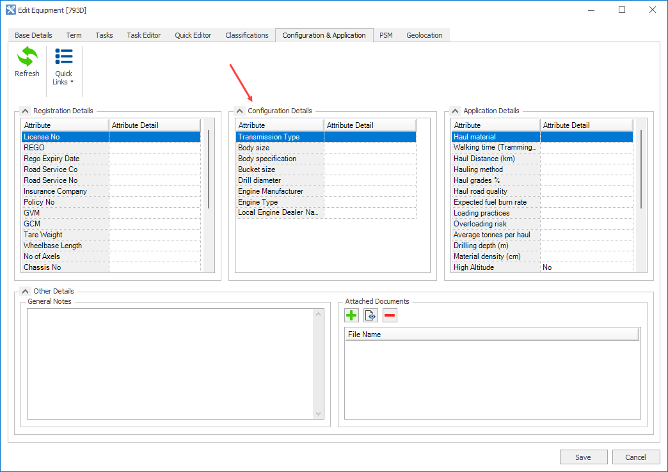Select the Local Engine Dealer row
The width and height of the screenshot is (668, 472).
tap(326, 212)
